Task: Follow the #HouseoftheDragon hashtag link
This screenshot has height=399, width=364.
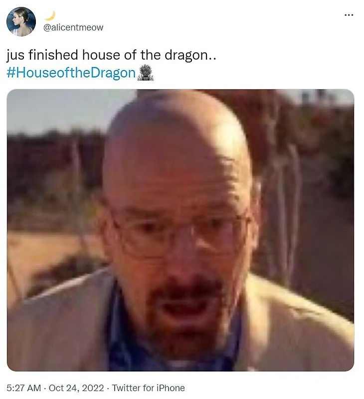Action: tap(71, 73)
